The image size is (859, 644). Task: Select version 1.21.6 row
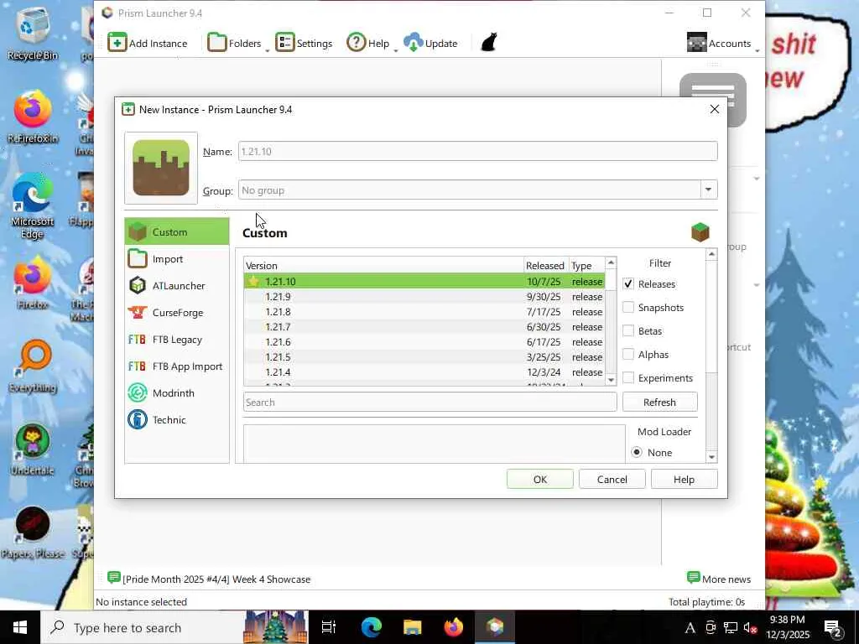424,342
